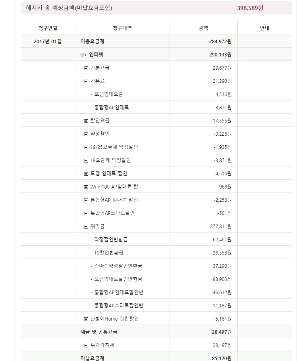Select the icon beside 19요금제 약정할인

[86, 160]
